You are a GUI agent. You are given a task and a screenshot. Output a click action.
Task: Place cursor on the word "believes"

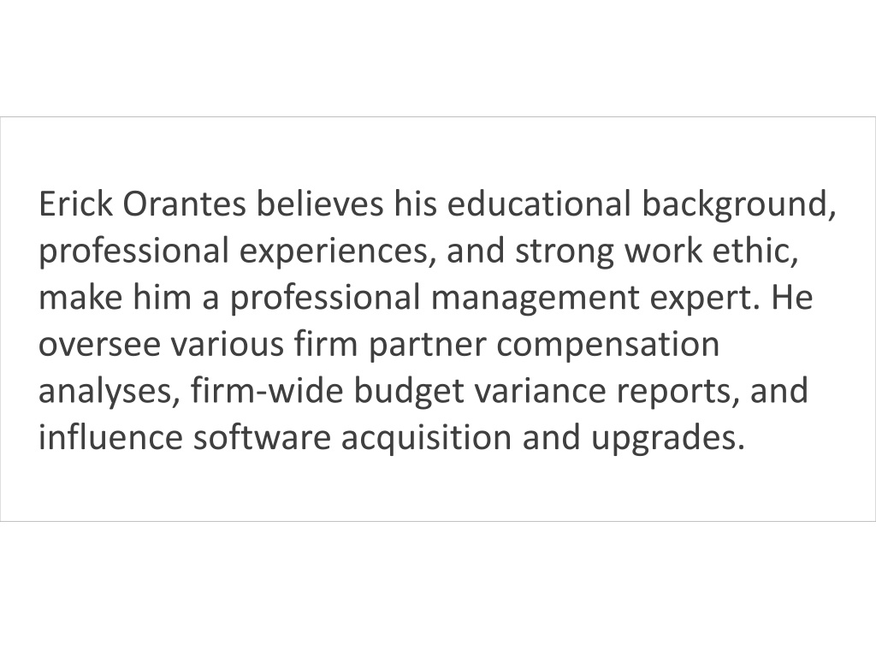[320, 204]
